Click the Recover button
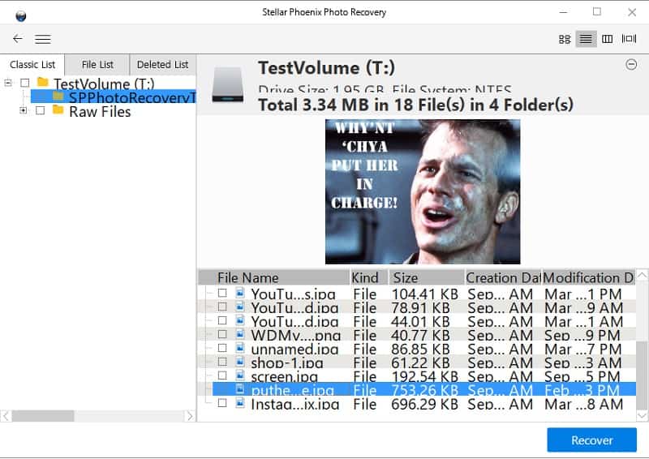The image size is (649, 459). 592,440
